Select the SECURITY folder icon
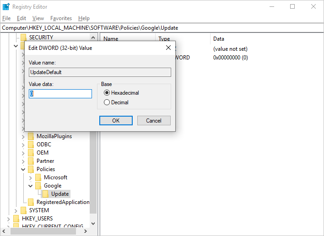Viewport: 324px width, 236px height. click(24, 38)
